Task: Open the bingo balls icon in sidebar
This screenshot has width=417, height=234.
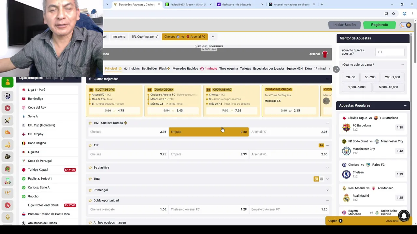Action: pyautogui.click(x=7, y=181)
